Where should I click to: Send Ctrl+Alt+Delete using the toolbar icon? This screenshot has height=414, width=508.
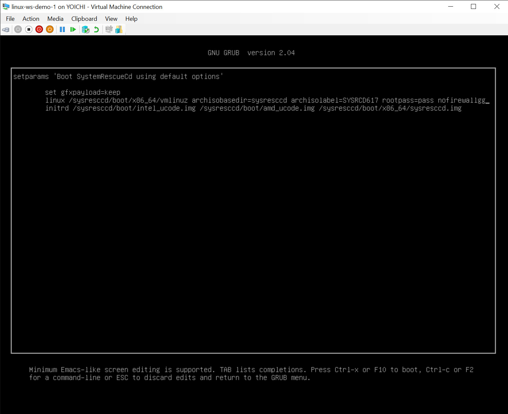[x=6, y=30]
